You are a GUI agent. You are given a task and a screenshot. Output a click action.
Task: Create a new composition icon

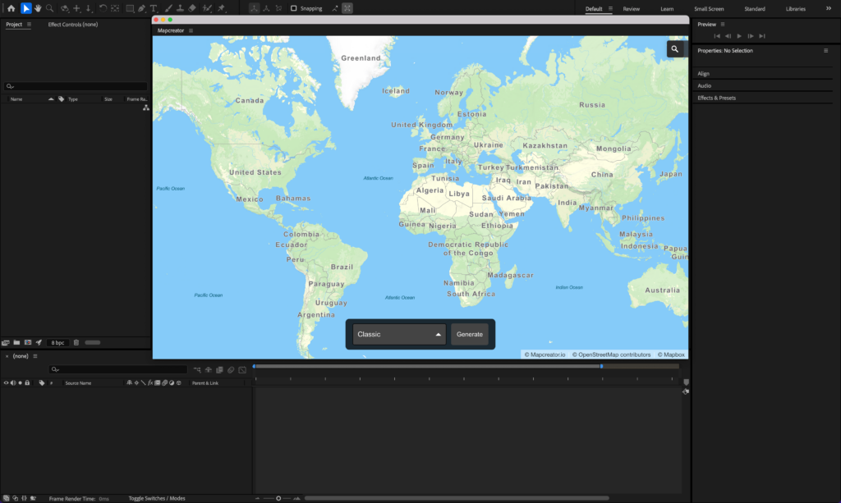pos(28,342)
